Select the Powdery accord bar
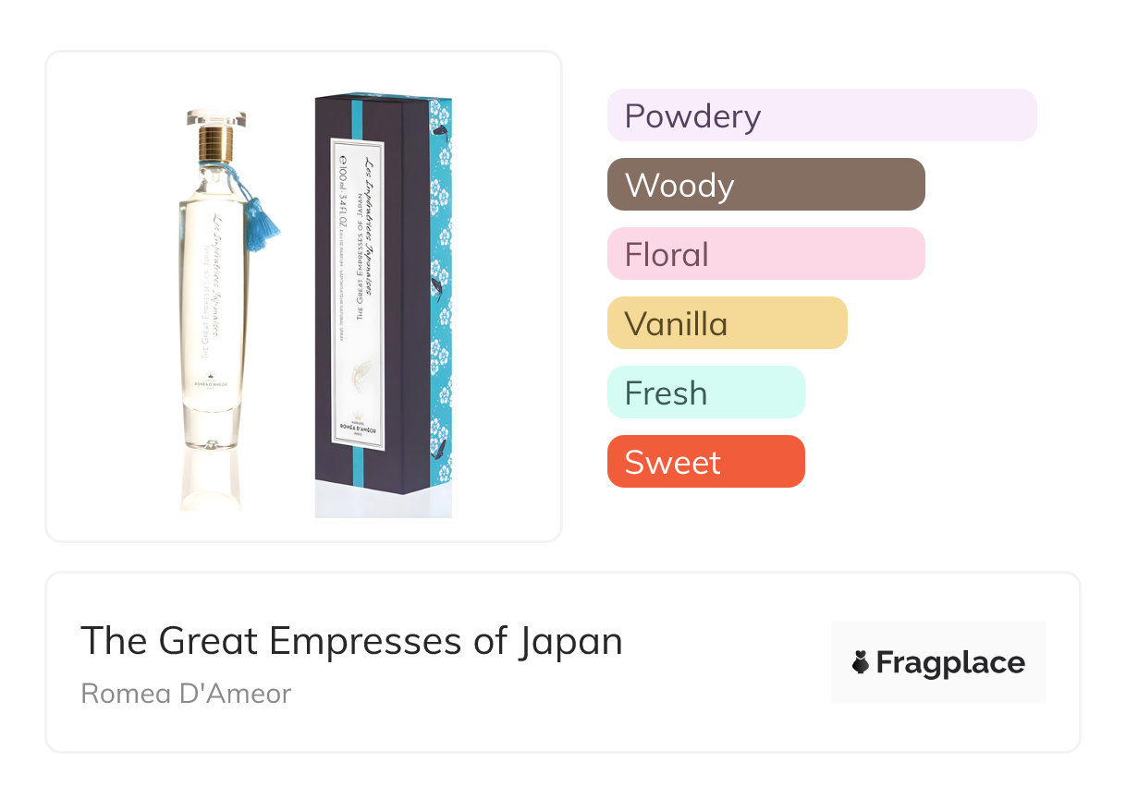The image size is (1126, 798). [x=821, y=115]
